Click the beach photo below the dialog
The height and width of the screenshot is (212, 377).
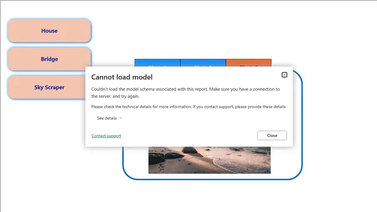click(x=210, y=160)
